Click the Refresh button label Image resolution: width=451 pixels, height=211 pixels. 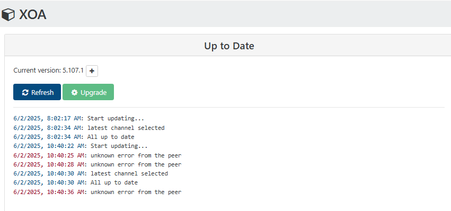(42, 92)
